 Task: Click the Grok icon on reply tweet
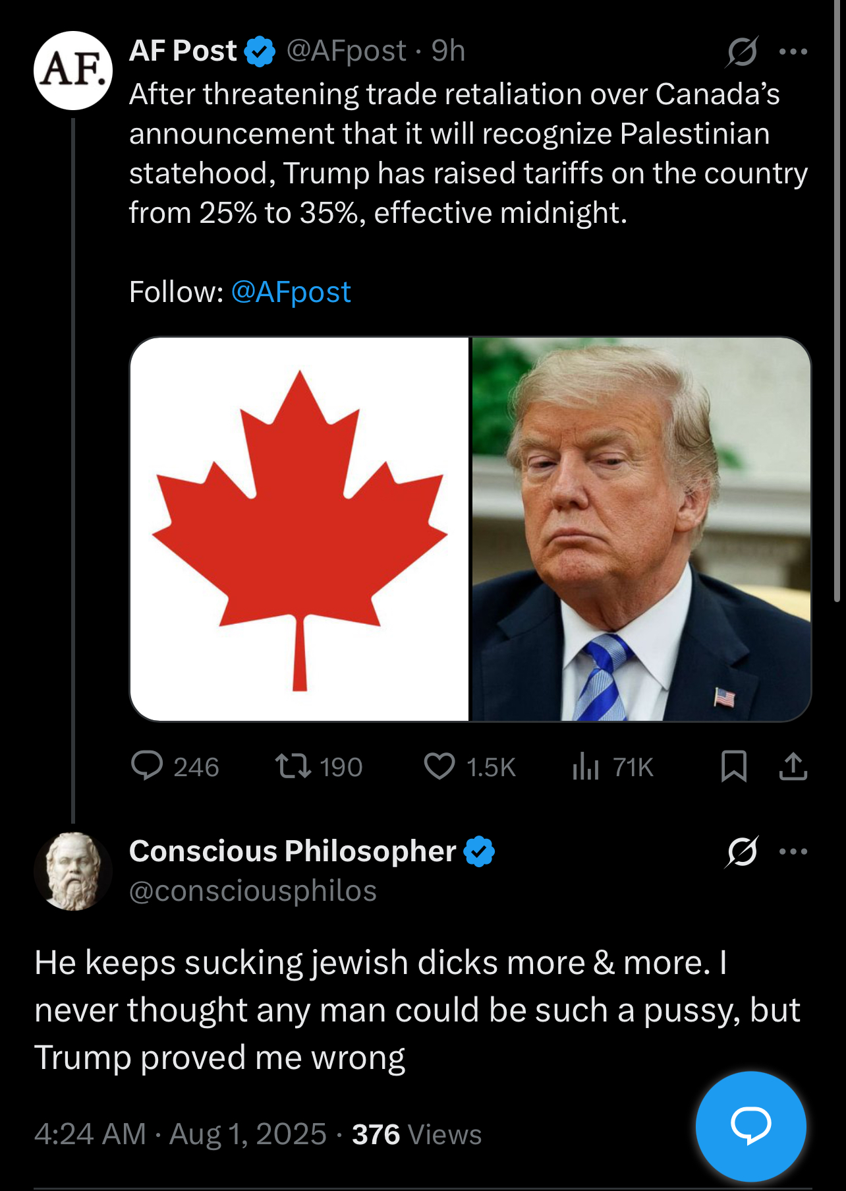pyautogui.click(x=742, y=851)
